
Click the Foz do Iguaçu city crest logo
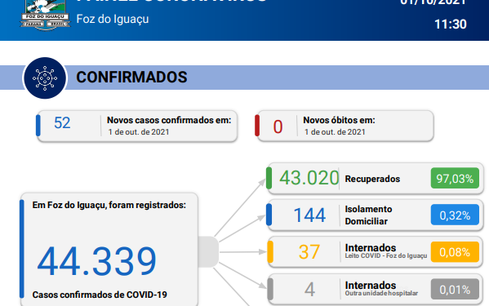[x=46, y=15]
